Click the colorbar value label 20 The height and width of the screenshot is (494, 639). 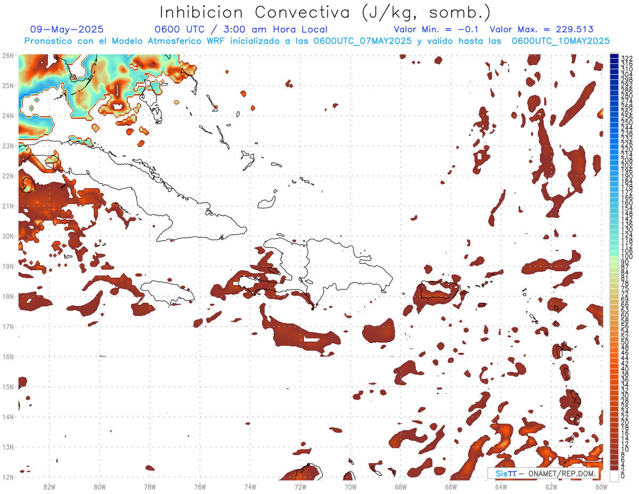625,422
